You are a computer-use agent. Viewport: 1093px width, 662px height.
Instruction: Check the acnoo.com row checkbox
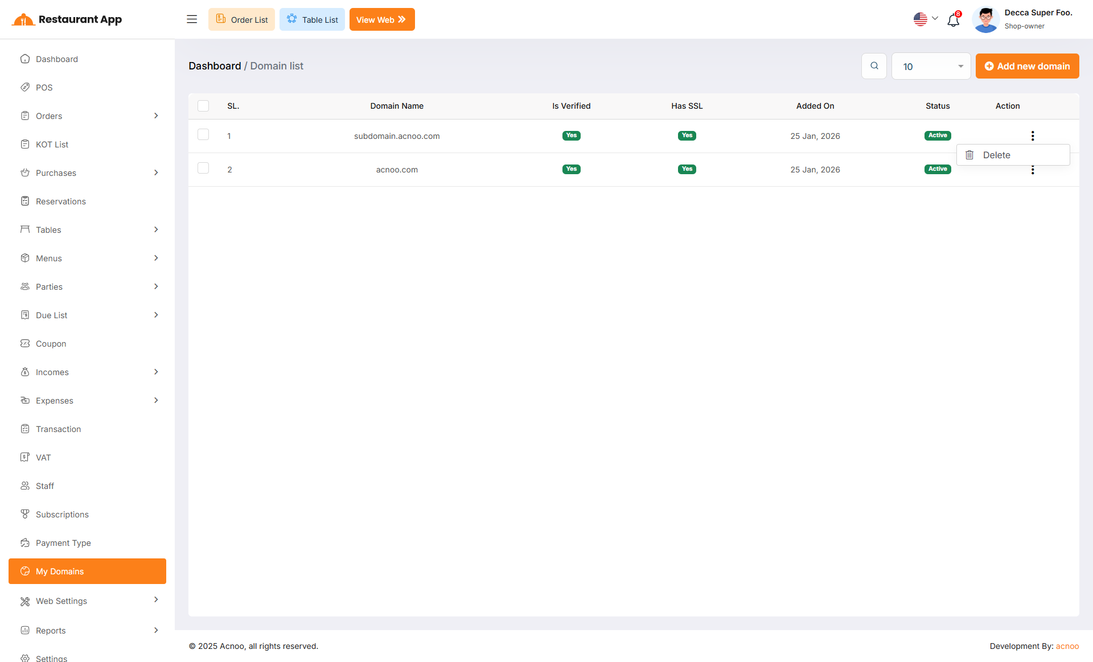(x=203, y=168)
